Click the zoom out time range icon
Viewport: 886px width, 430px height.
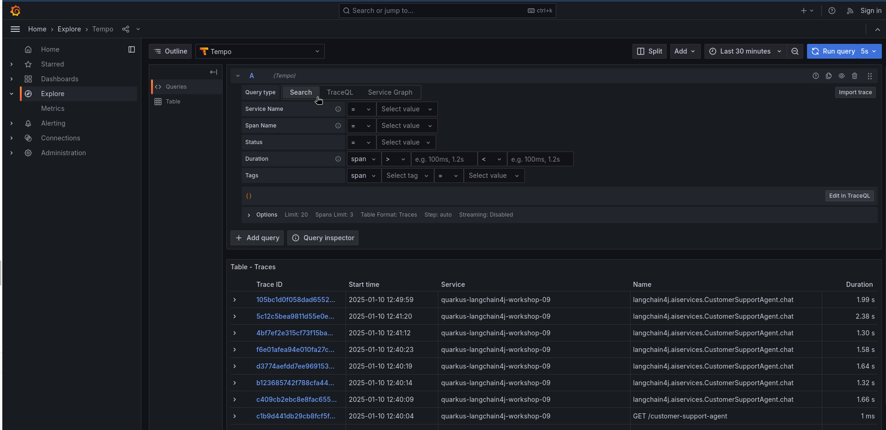[795, 51]
